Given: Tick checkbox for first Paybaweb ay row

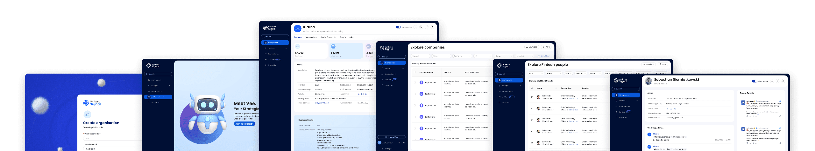Looking at the screenshot, I should tap(415, 82).
